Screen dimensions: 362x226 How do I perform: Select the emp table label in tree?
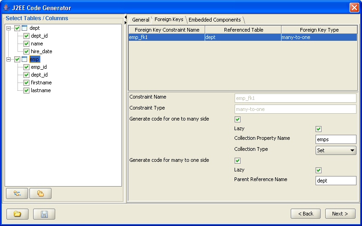tap(34, 59)
